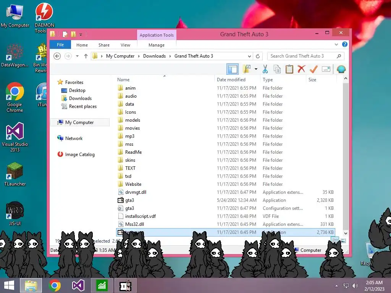Click the file list scrollbar down arrow

(346, 233)
